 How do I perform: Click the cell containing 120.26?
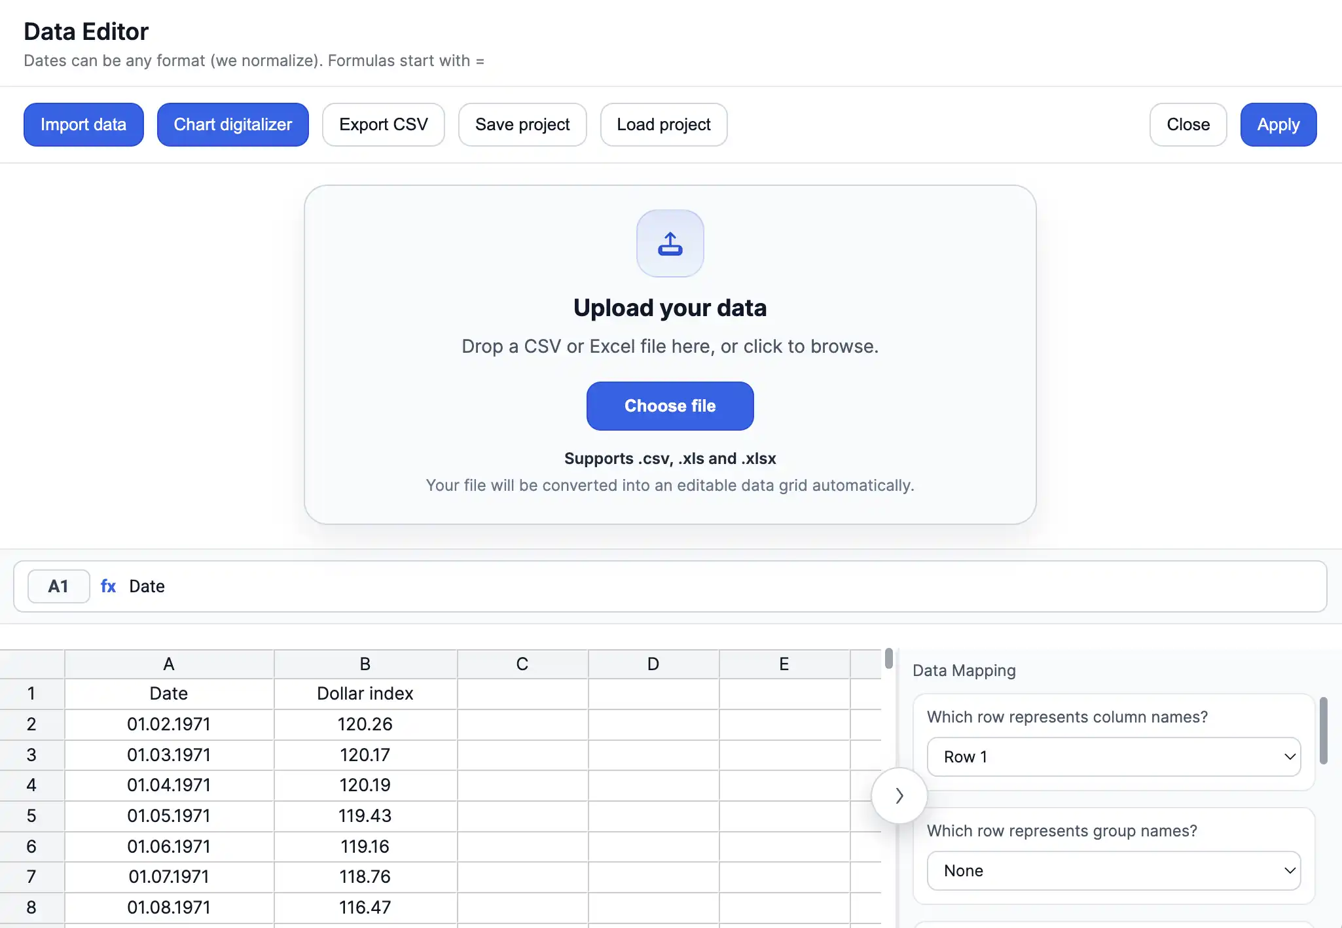(x=365, y=724)
